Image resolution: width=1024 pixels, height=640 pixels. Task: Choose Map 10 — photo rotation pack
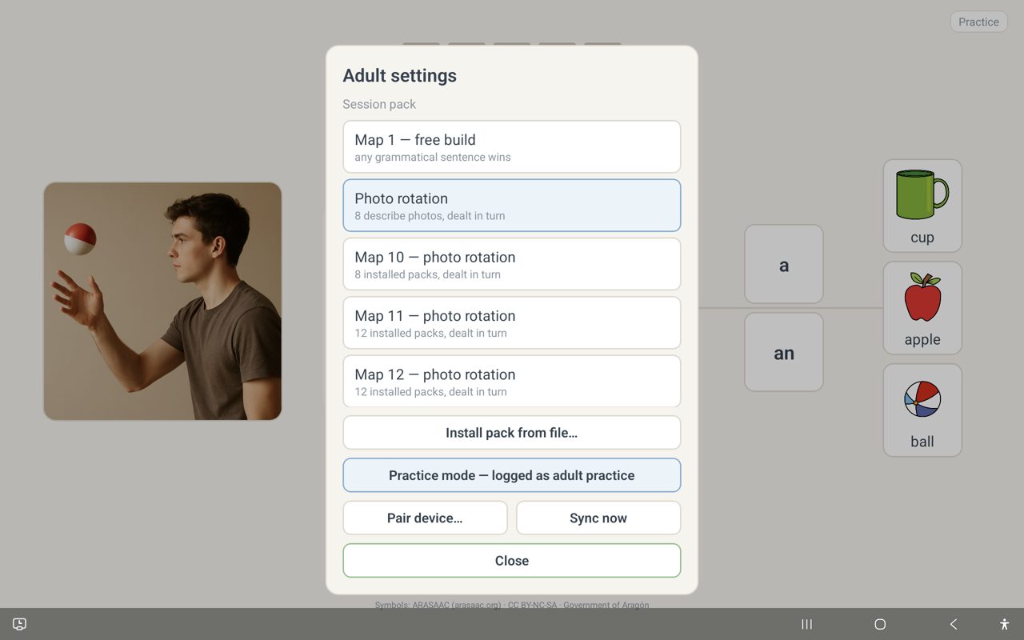(512, 264)
